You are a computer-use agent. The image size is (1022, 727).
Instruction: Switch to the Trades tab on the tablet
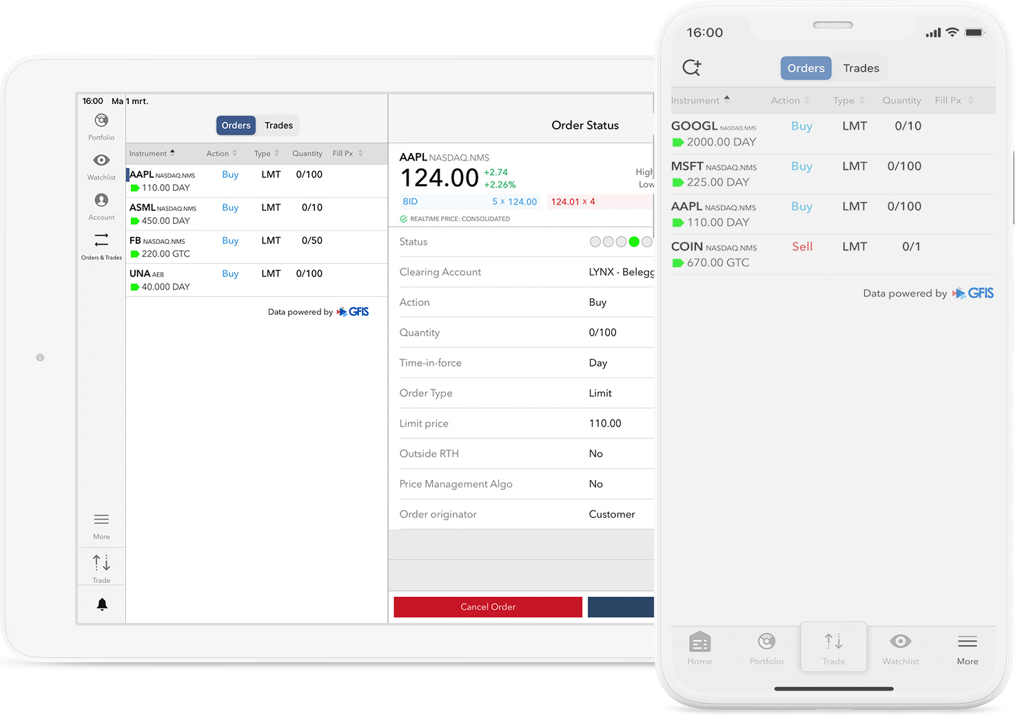(278, 125)
